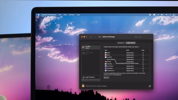Viewport: 178px width, 100px height.
Task: Click the Guest User avatar icon
Action: [84, 53]
